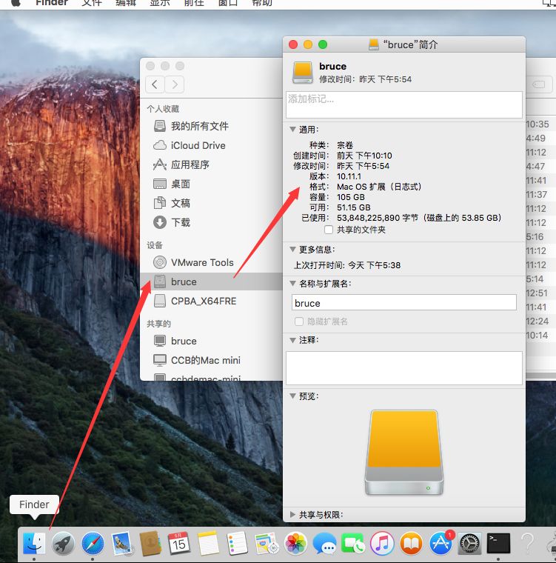Collapse the 更多信息 section
This screenshot has width=556, height=563.
pos(293,249)
